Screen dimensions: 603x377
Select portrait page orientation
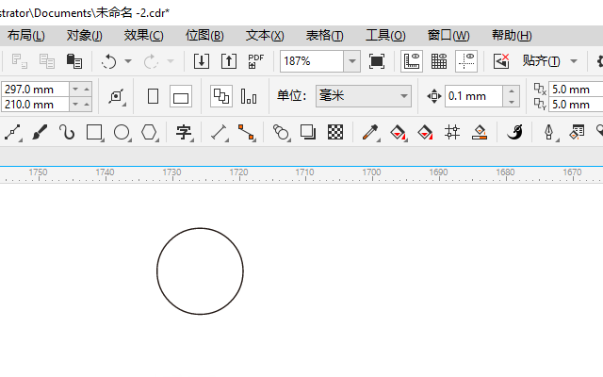pos(153,96)
